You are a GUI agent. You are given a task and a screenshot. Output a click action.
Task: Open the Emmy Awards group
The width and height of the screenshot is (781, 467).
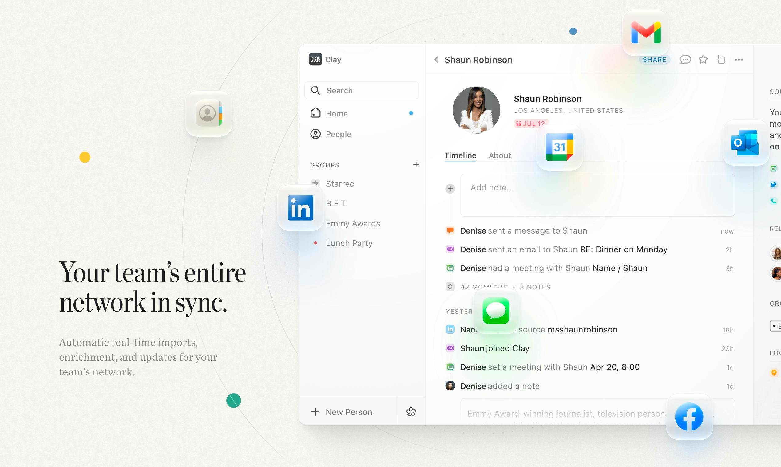tap(353, 223)
